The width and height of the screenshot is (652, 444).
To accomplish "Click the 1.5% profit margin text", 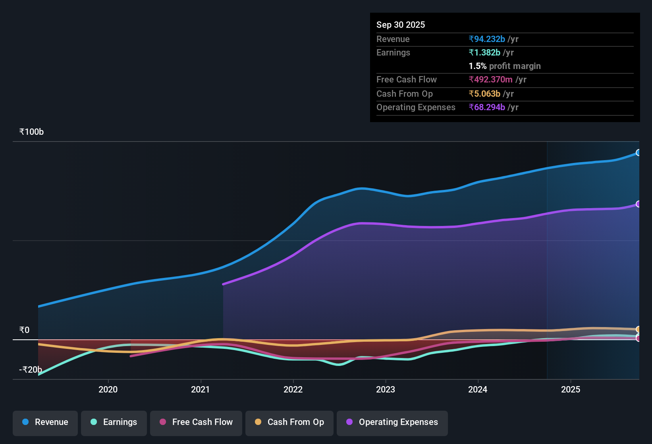I will coord(504,66).
